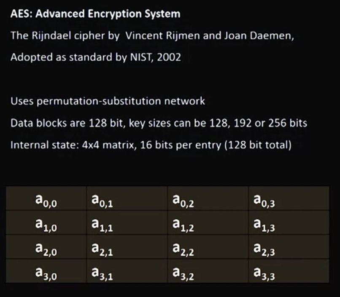Screen dimensions: 340x297
Task: Click the a1,0 matrix entry
Action: (x=46, y=225)
